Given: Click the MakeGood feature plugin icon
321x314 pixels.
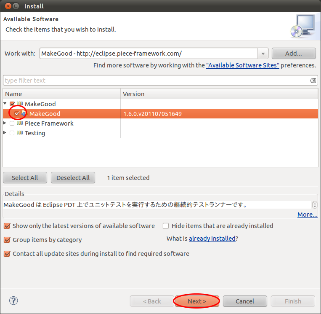Looking at the screenshot, I should point(24,113).
